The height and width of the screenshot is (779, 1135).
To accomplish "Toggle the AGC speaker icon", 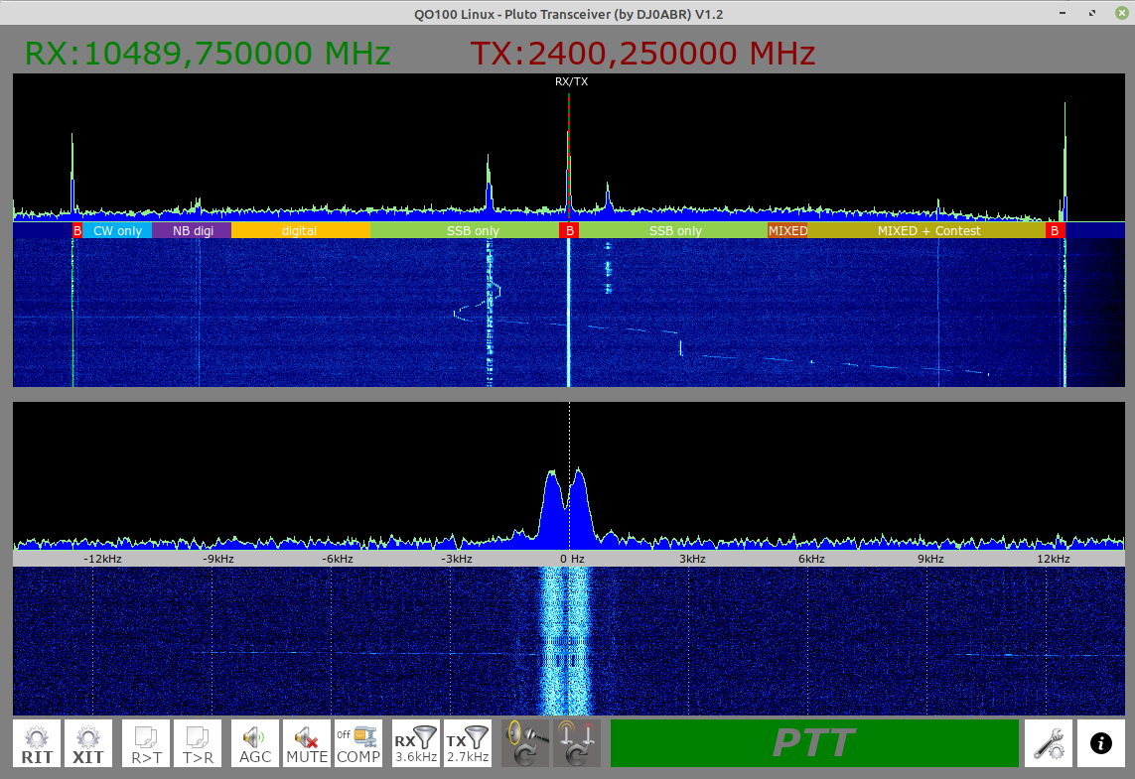I will click(x=255, y=744).
